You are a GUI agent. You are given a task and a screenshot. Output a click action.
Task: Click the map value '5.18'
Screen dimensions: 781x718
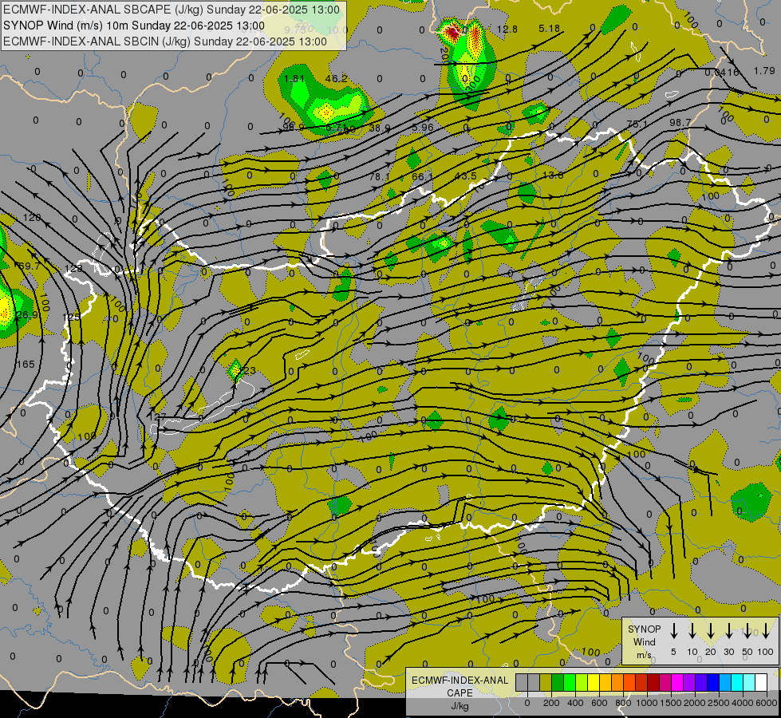coord(550,29)
